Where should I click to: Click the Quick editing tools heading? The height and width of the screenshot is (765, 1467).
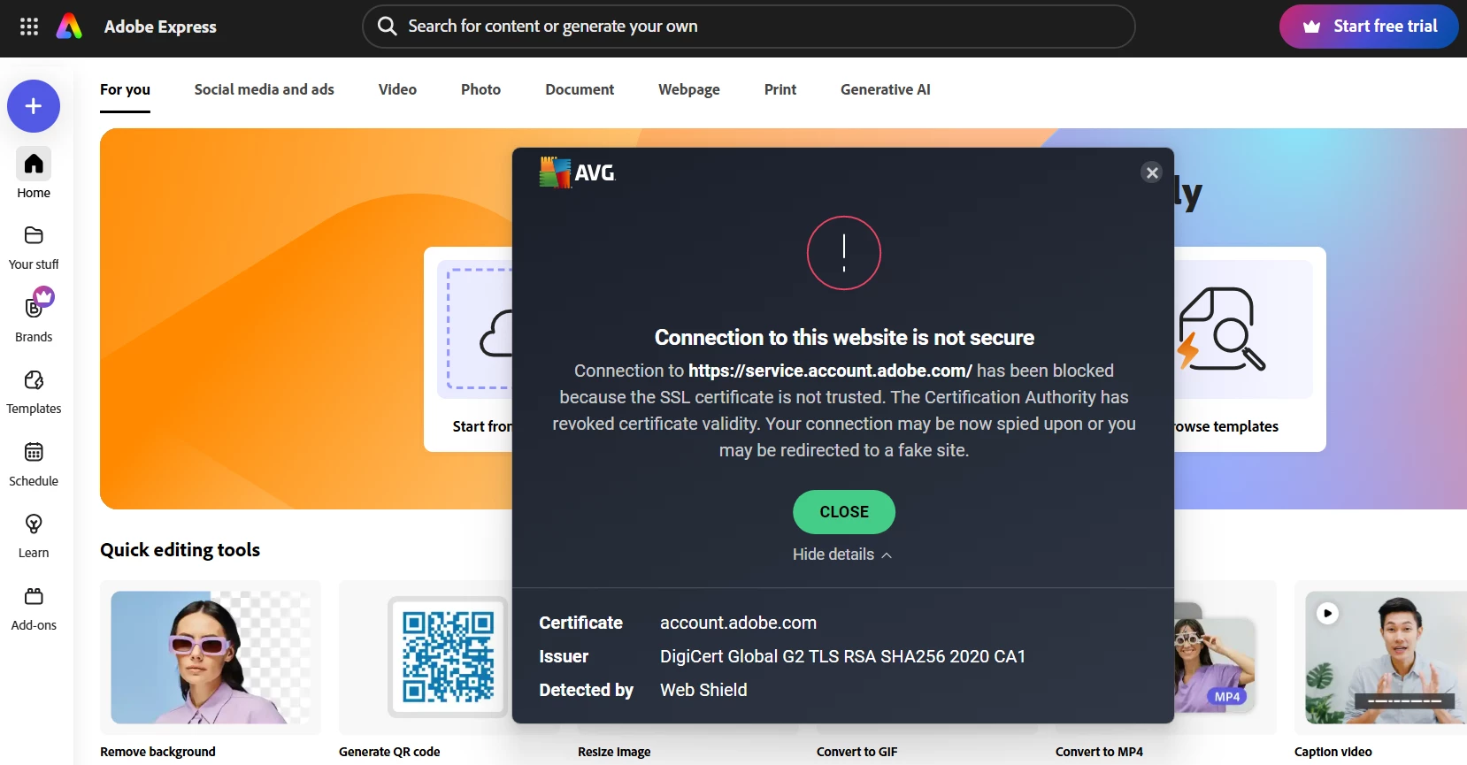tap(180, 549)
